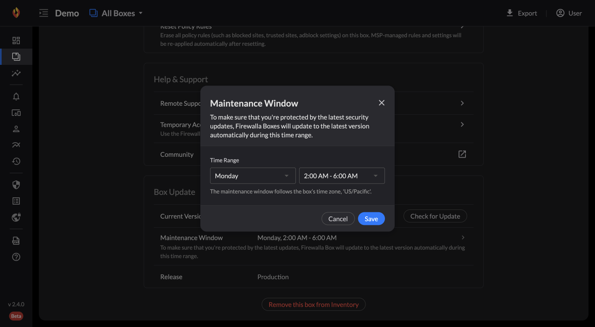Click the Release row label
Screen dimensions: 595x327
pos(171,277)
